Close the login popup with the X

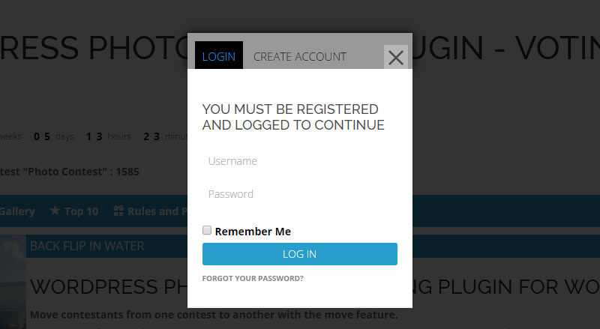[396, 58]
